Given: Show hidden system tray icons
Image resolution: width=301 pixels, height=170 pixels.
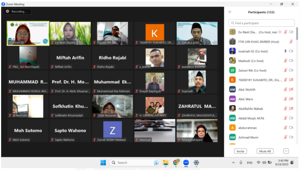Looking at the screenshot, I should click(x=233, y=162).
